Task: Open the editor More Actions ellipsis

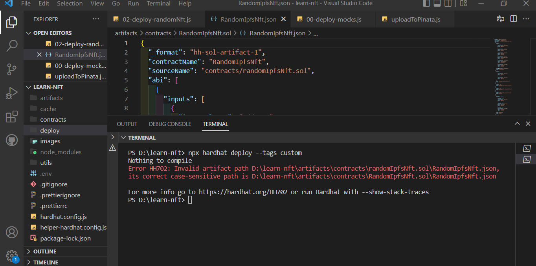Action: pyautogui.click(x=526, y=19)
